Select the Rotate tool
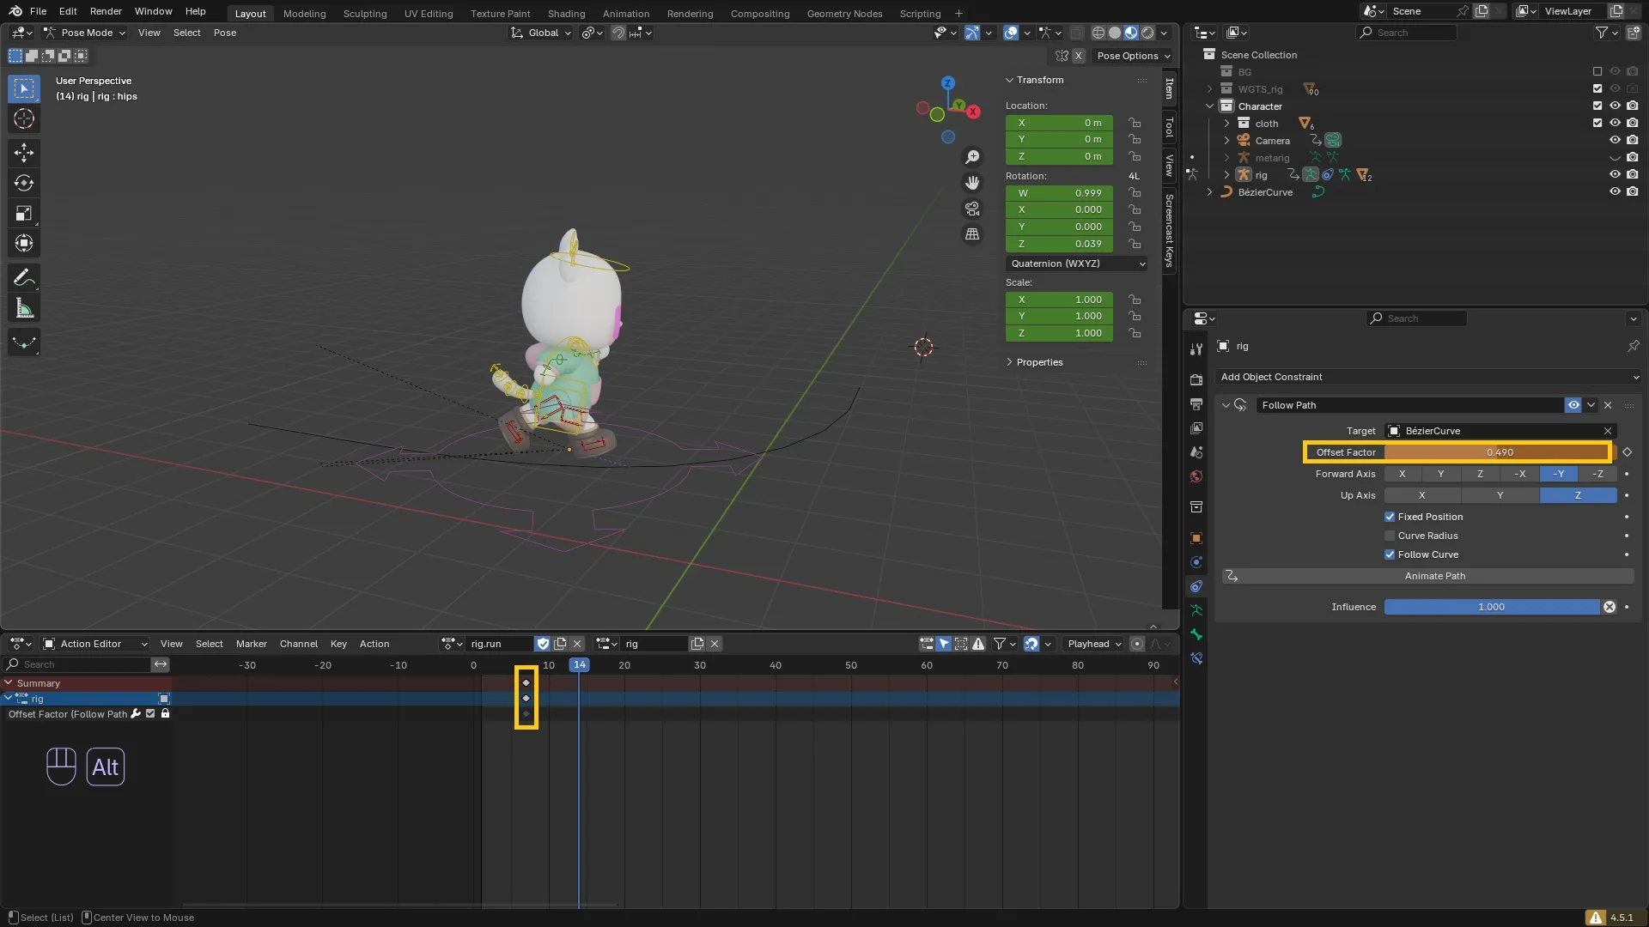Image resolution: width=1649 pixels, height=927 pixels. click(24, 183)
